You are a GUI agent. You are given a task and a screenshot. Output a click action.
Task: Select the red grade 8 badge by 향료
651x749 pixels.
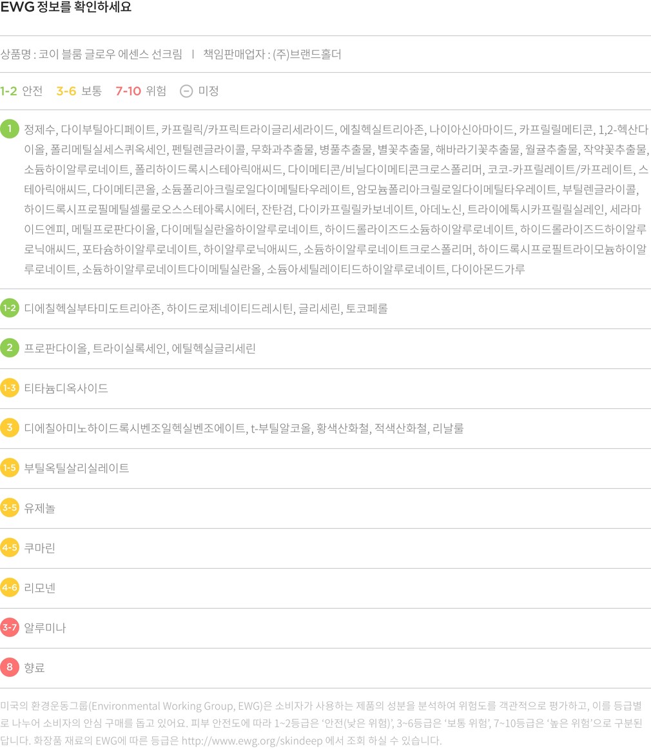[10, 668]
